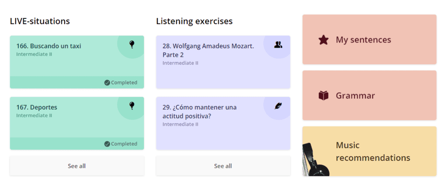Click the star icon beside My sentences
The image size is (448, 188).
coord(323,40)
